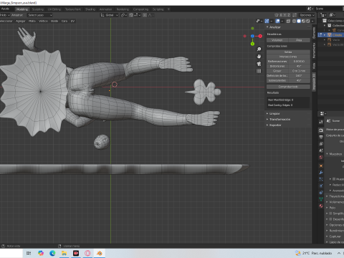This screenshot has height=258, width=344.
Task: Expand the Pelo panel in properties
Action: [x=332, y=208]
